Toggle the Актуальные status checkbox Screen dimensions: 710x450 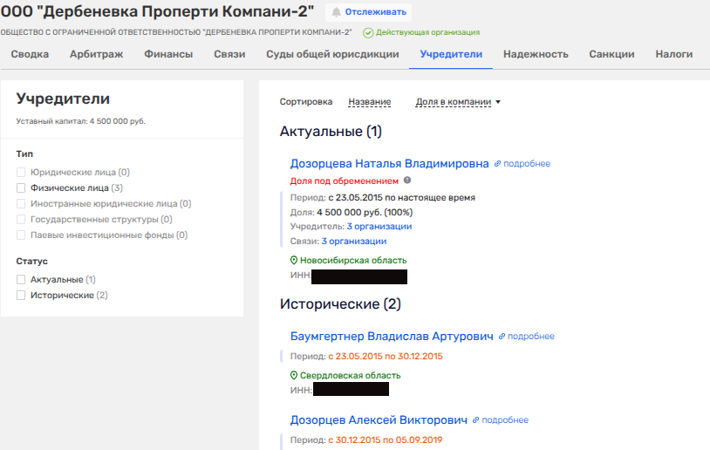pyautogui.click(x=22, y=280)
